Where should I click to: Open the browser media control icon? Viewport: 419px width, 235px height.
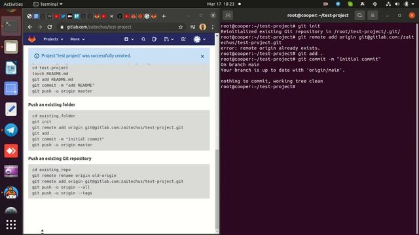(x=192, y=27)
